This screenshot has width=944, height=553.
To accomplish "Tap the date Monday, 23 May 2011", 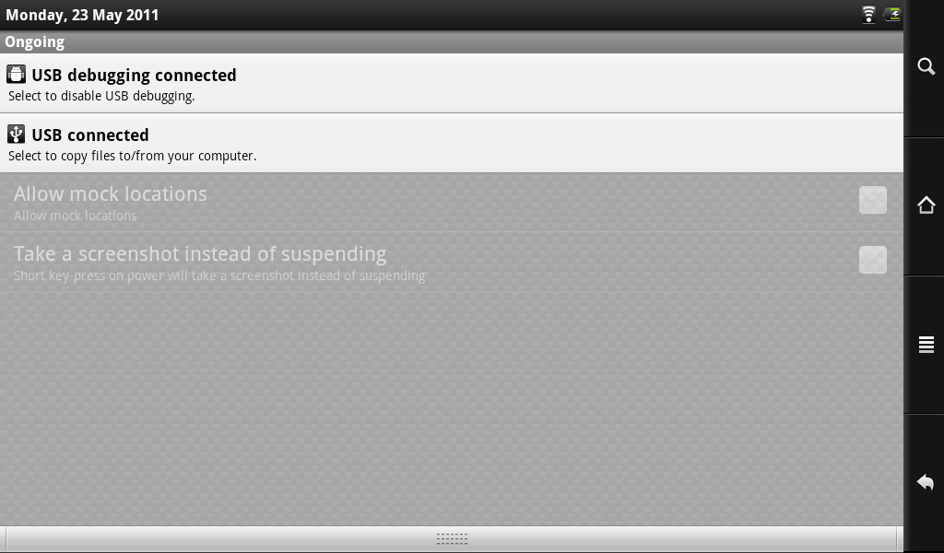I will [x=82, y=15].
